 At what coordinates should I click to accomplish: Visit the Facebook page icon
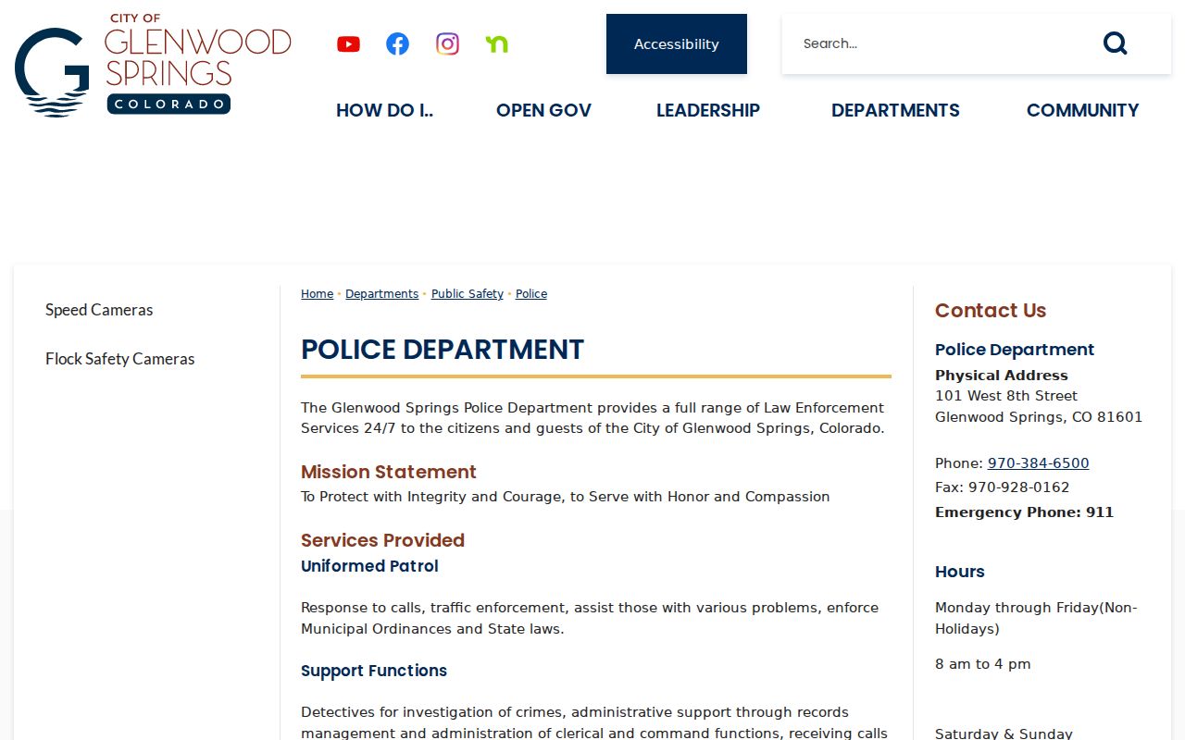coord(398,43)
